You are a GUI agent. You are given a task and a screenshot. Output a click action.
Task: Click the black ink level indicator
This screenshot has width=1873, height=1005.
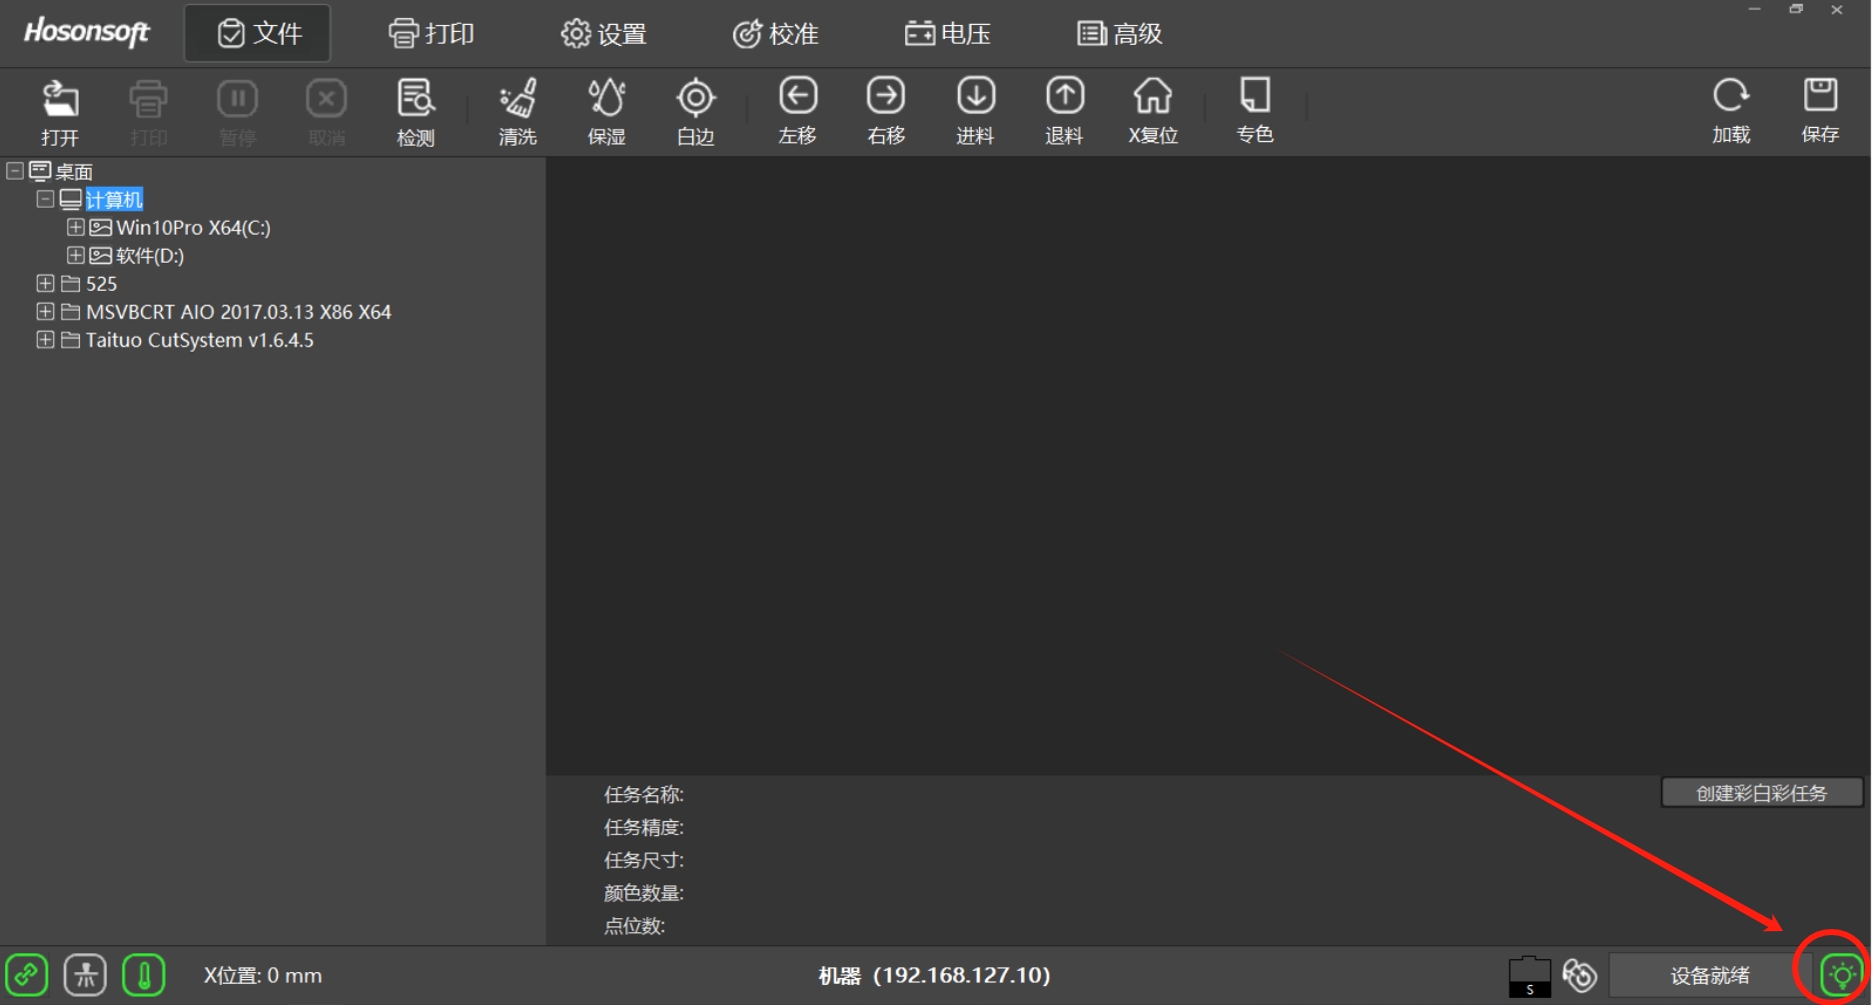pos(1528,976)
